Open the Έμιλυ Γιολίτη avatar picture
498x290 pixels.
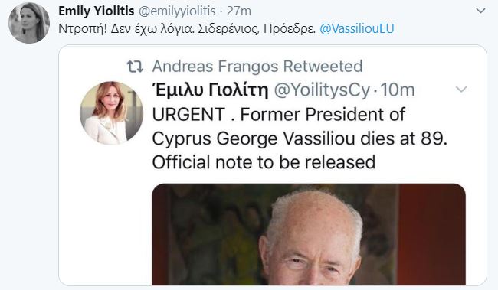[x=112, y=113]
